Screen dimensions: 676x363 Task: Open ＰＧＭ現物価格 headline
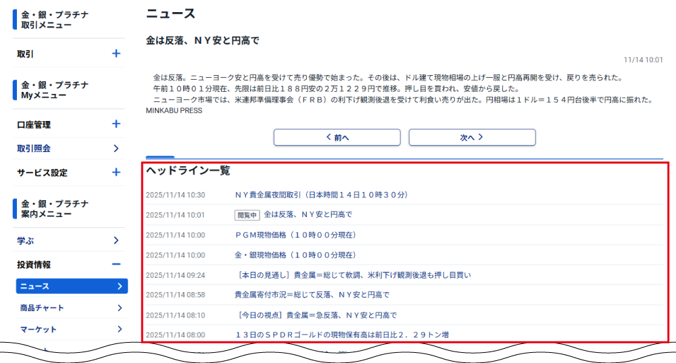tap(295, 235)
